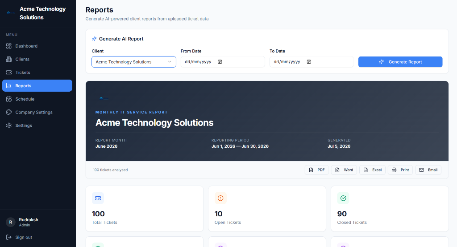Print the report
Image resolution: width=457 pixels, height=247 pixels.
400,170
